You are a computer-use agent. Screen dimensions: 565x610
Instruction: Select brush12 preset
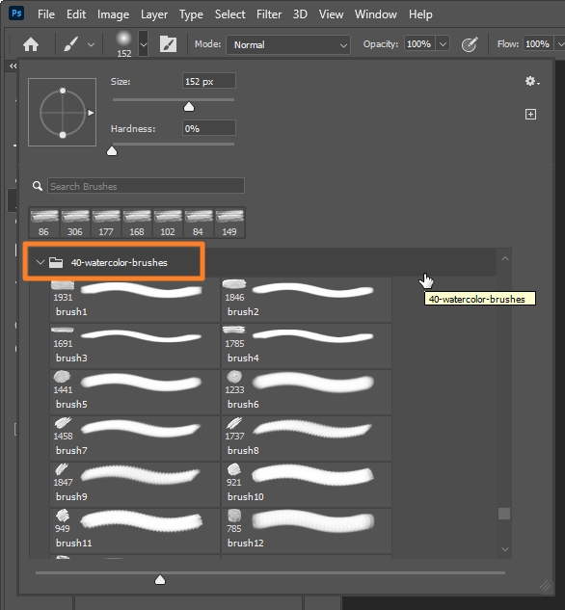[307, 531]
